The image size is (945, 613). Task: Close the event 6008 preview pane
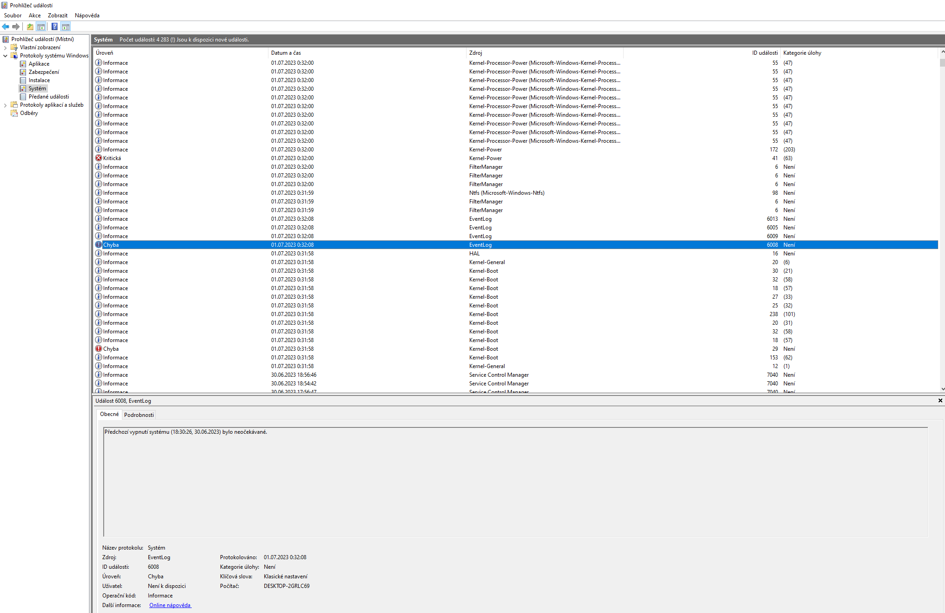940,400
